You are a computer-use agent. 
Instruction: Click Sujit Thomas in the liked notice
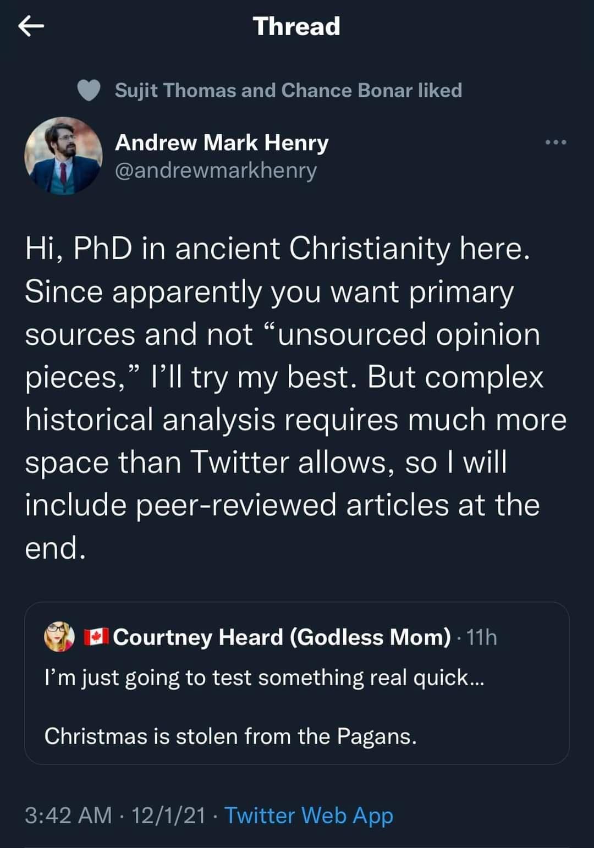tap(175, 91)
